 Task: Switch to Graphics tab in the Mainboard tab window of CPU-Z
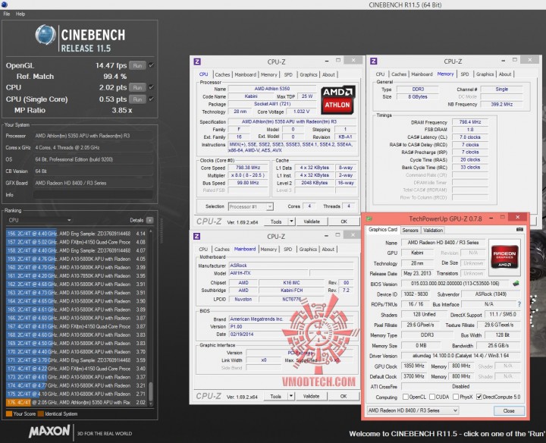coord(308,250)
